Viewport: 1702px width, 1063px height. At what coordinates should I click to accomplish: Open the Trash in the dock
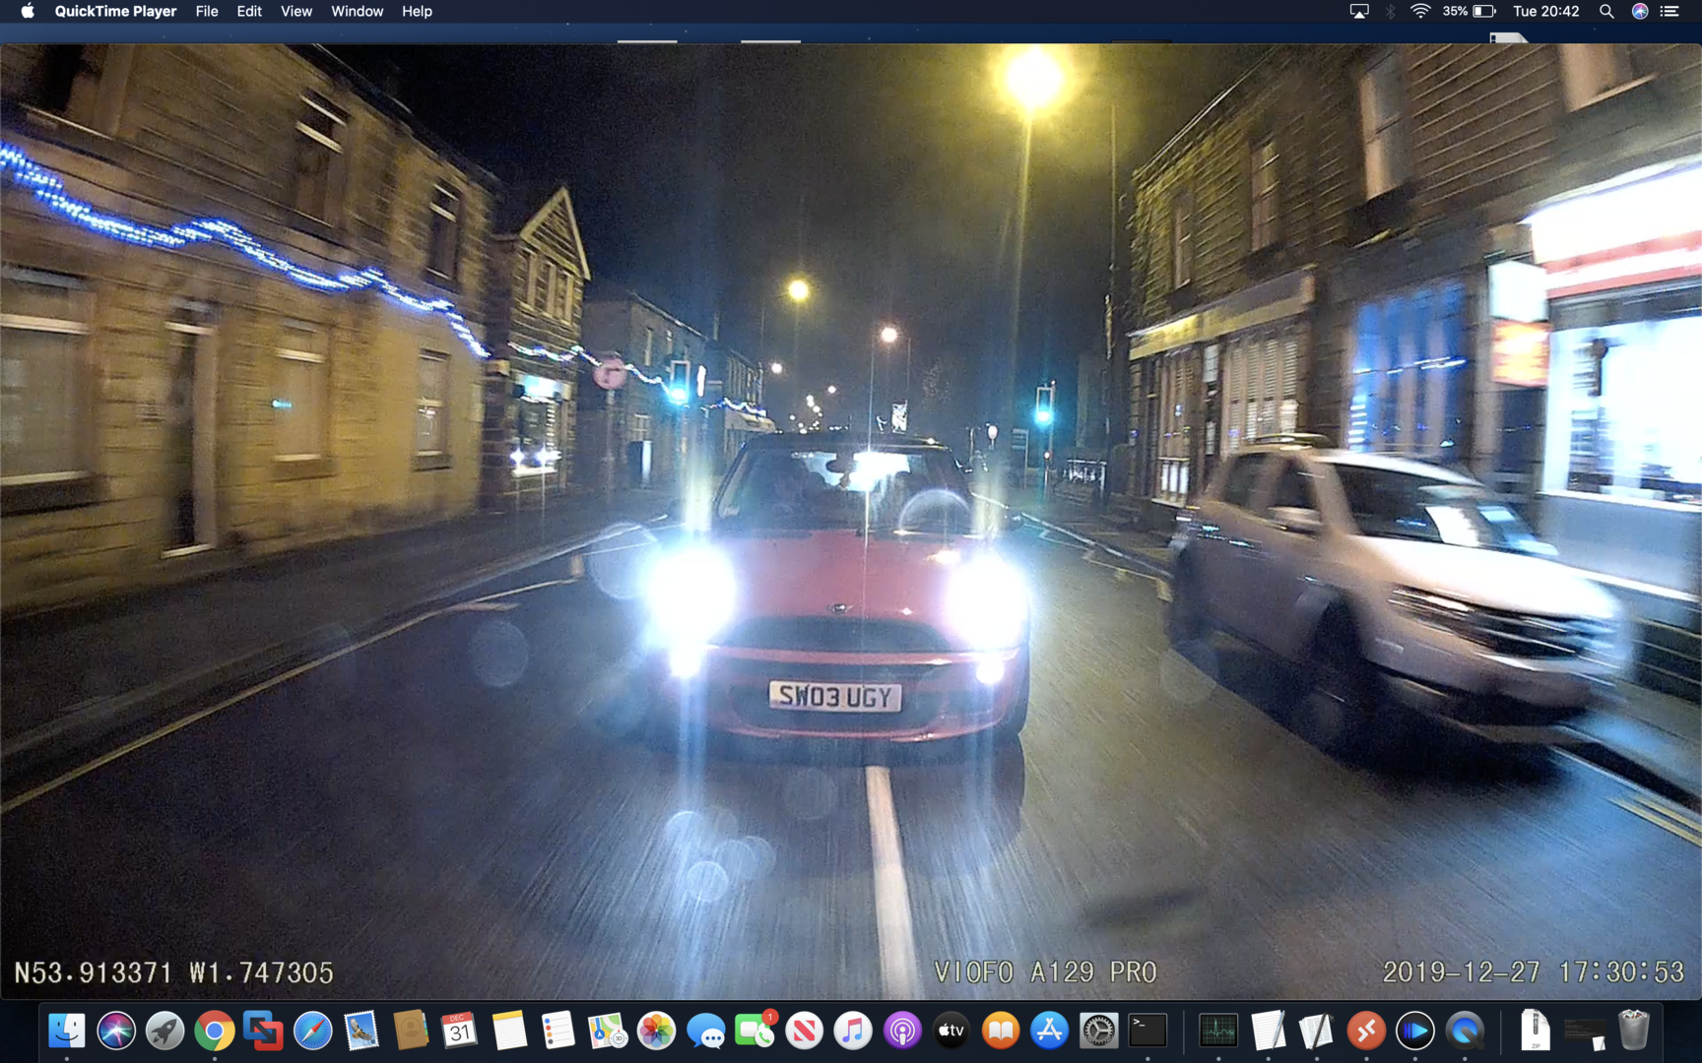1633,1031
